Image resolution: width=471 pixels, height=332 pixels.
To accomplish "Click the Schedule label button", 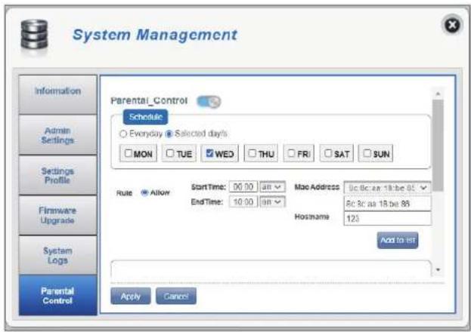I will coord(145,117).
